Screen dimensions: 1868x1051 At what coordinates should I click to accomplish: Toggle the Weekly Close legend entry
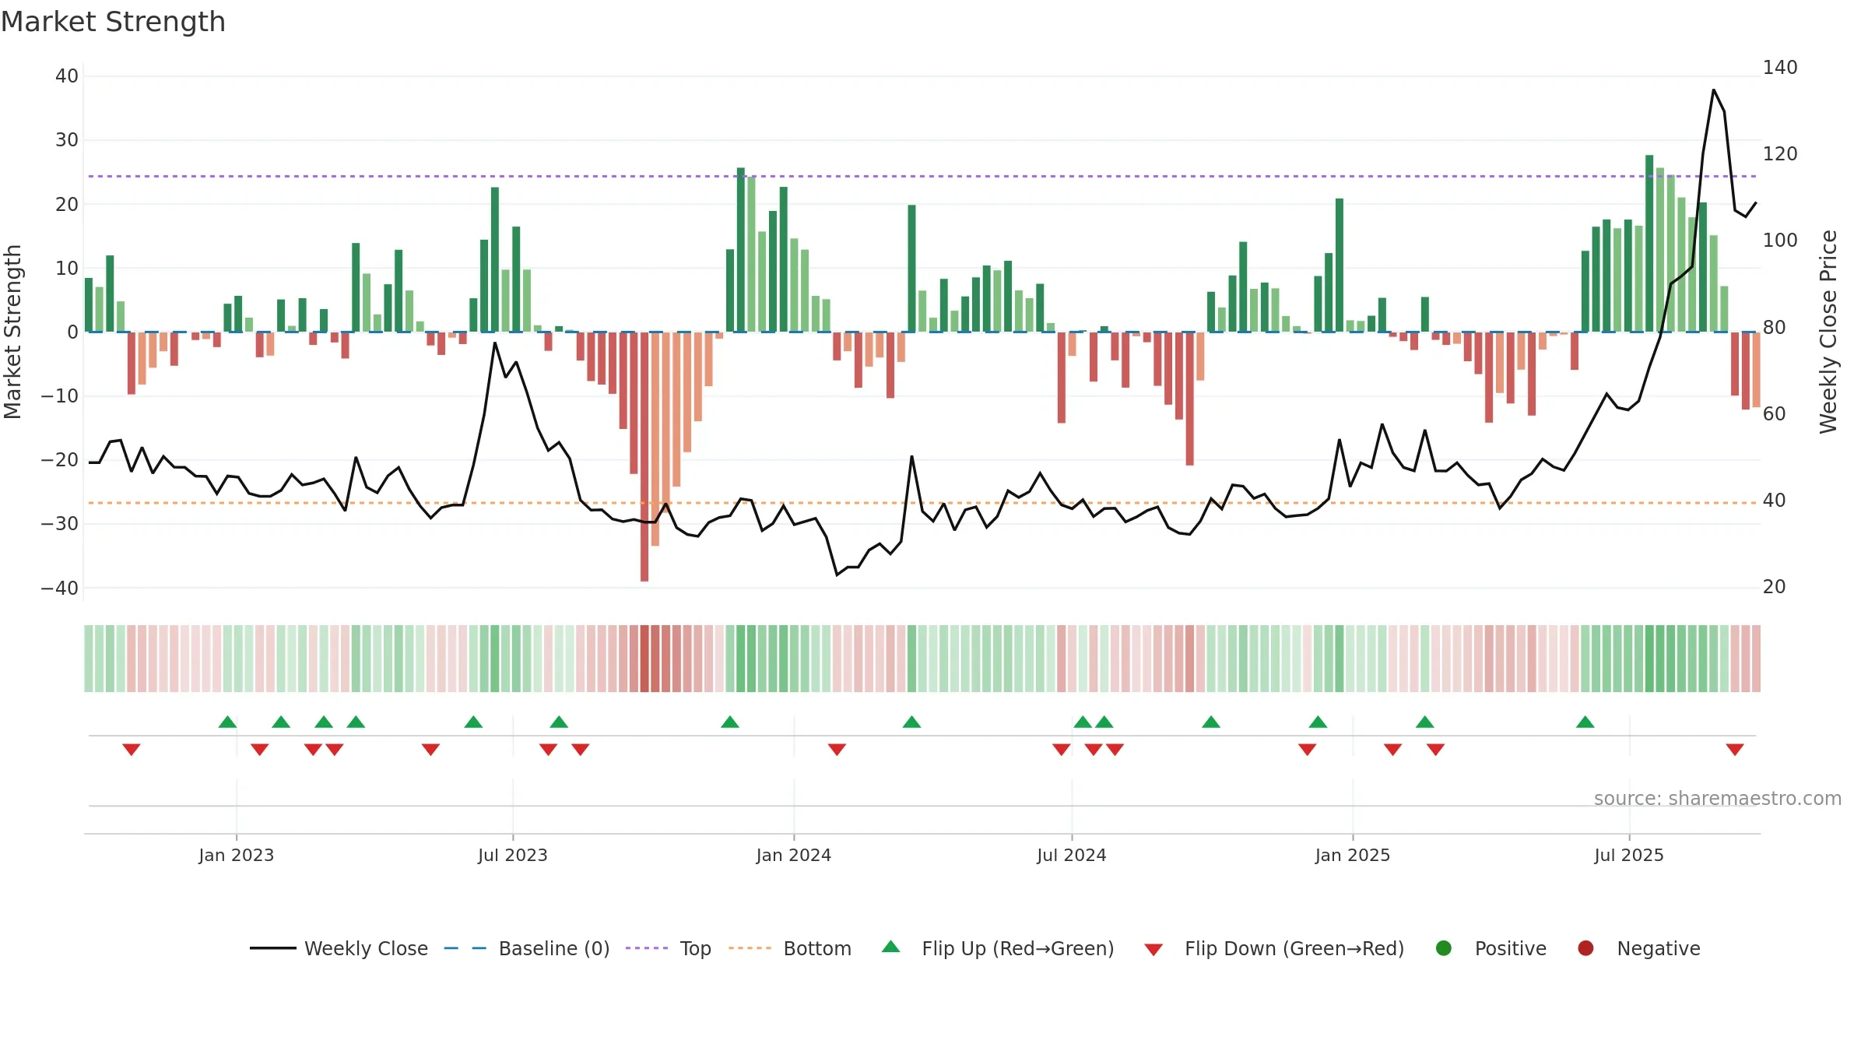pyautogui.click(x=339, y=948)
